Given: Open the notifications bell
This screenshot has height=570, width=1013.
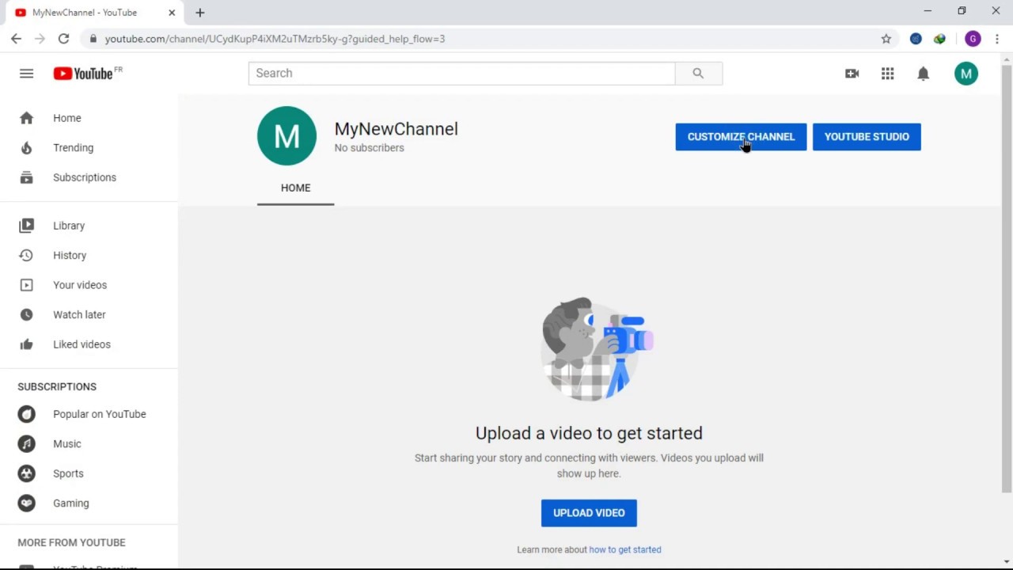Looking at the screenshot, I should 923,74.
